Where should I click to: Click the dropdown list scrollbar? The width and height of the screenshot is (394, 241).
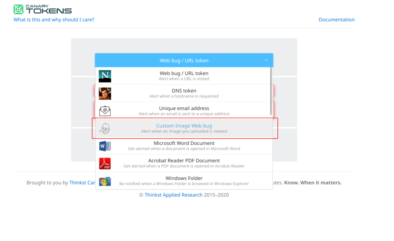(271, 91)
